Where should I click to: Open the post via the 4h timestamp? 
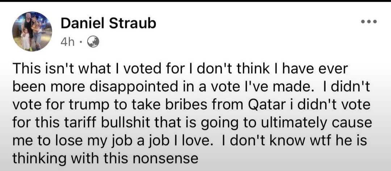click(x=68, y=42)
